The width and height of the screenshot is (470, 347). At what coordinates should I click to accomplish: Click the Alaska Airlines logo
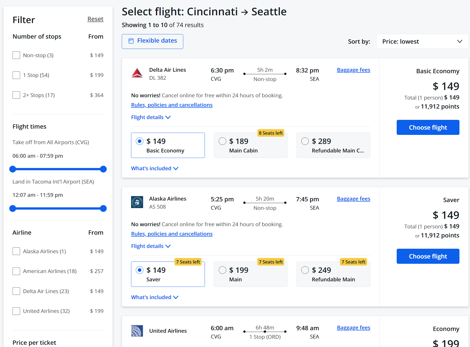coord(137,202)
